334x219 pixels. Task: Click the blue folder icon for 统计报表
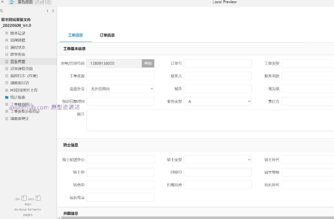coord(7,97)
